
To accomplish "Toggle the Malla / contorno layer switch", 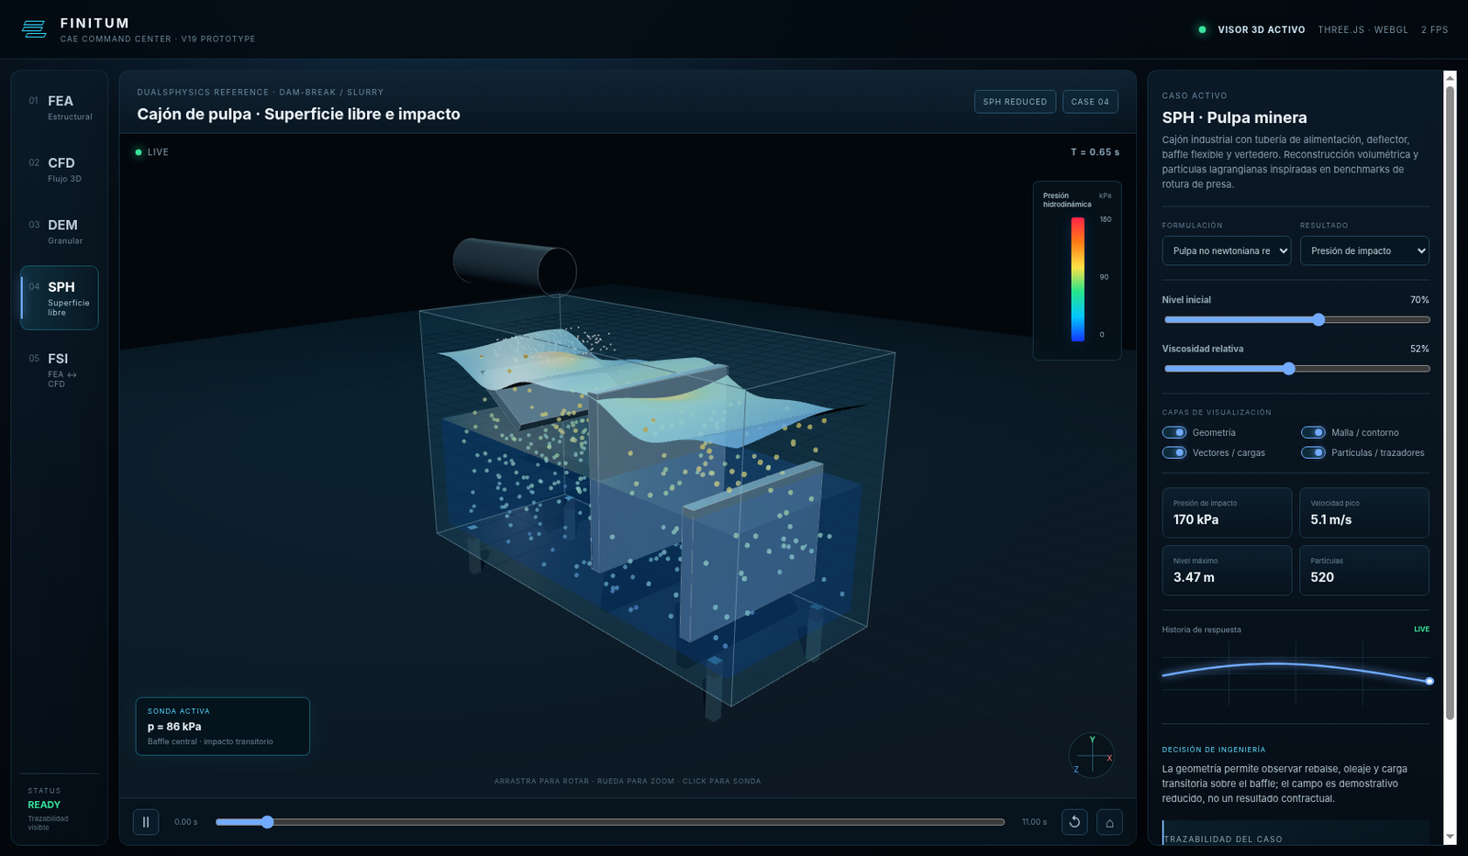I will coord(1314,432).
